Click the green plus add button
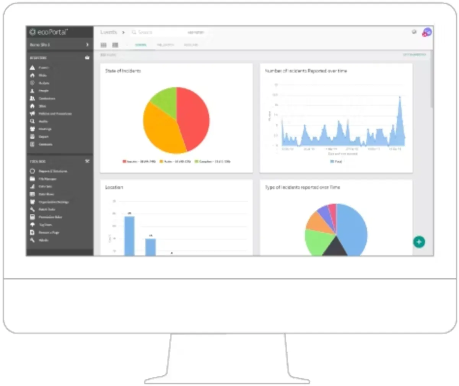The height and width of the screenshot is (386, 459). pyautogui.click(x=419, y=242)
